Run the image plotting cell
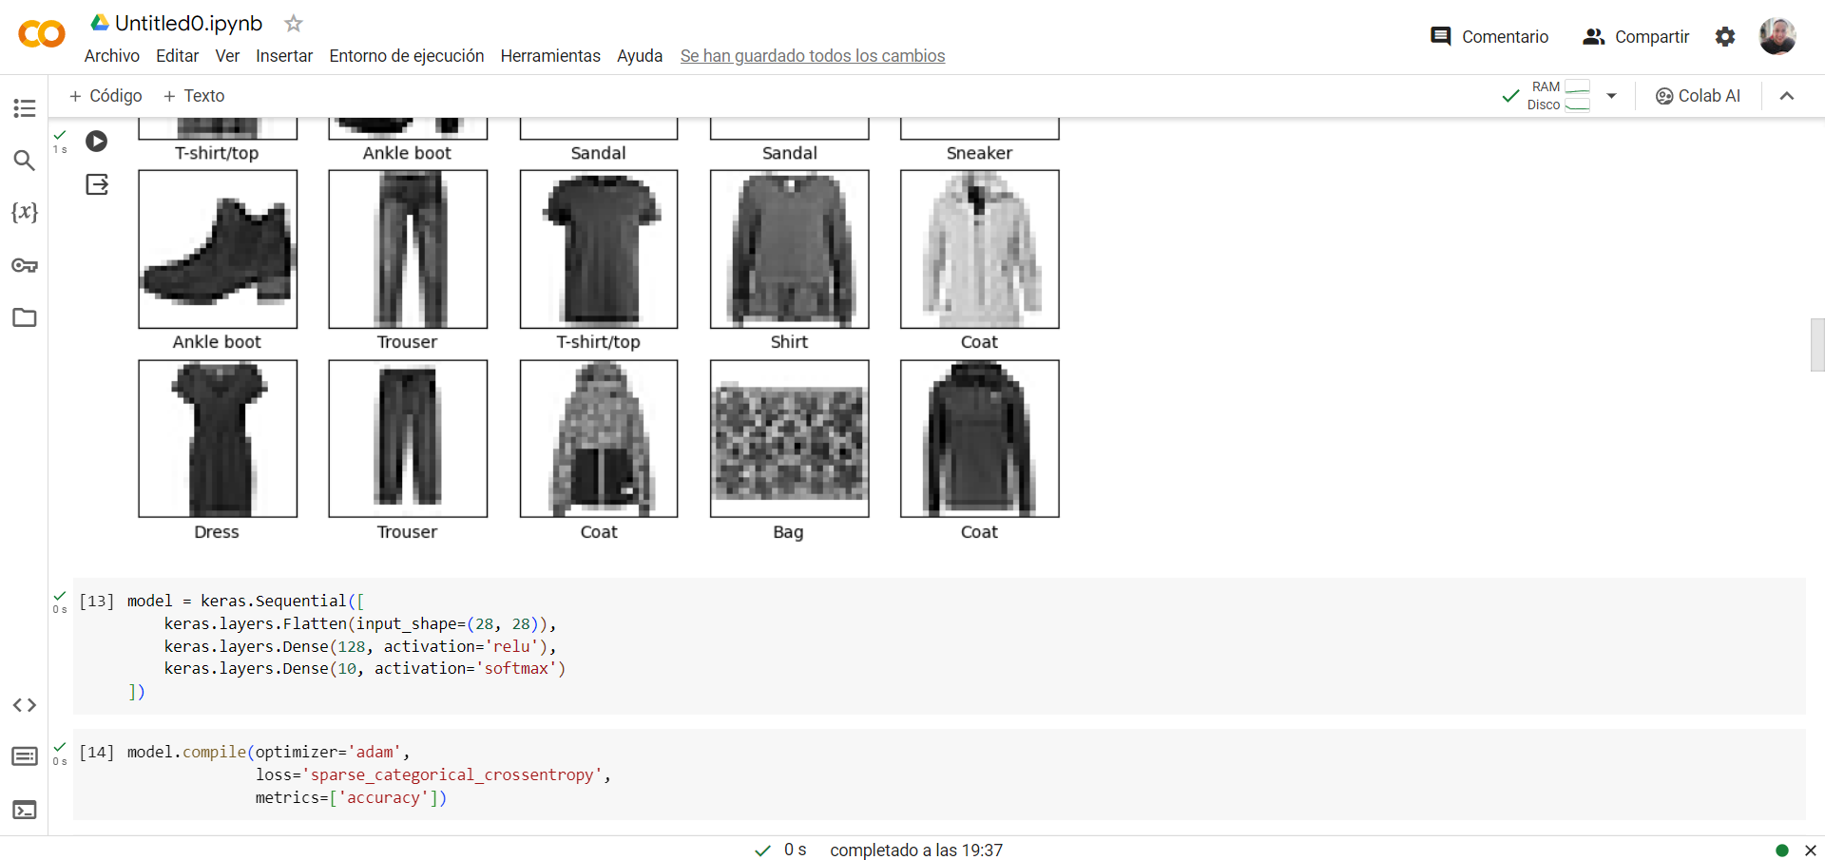Viewport: 1825px width, 860px height. (97, 142)
